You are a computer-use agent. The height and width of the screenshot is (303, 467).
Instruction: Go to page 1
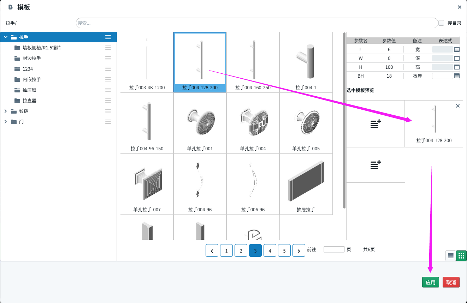(226, 250)
